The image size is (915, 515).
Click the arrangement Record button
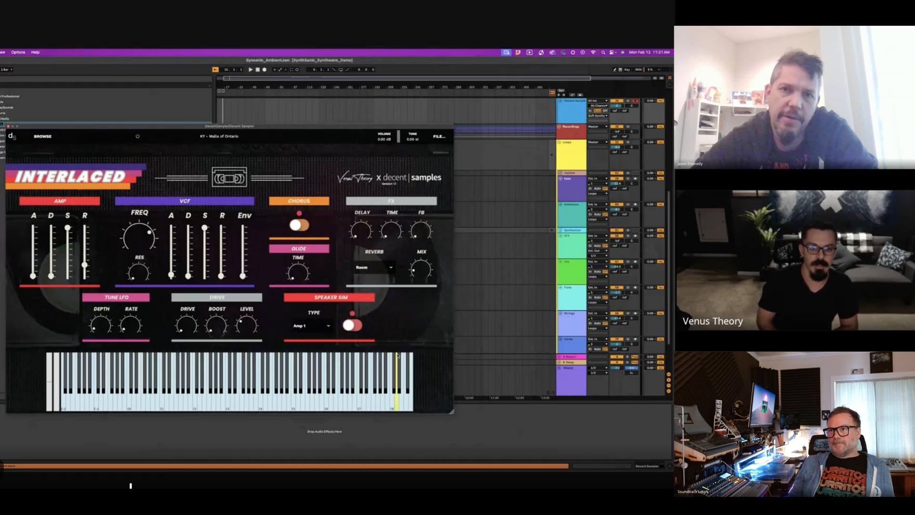click(x=264, y=70)
